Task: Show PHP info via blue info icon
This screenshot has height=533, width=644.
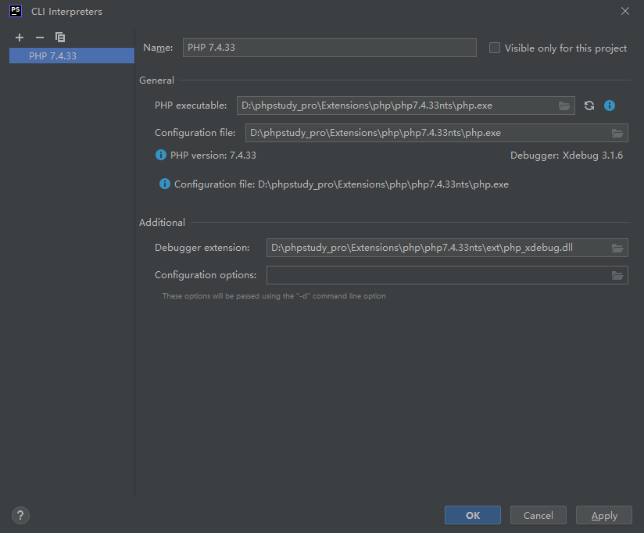Action: pos(610,106)
